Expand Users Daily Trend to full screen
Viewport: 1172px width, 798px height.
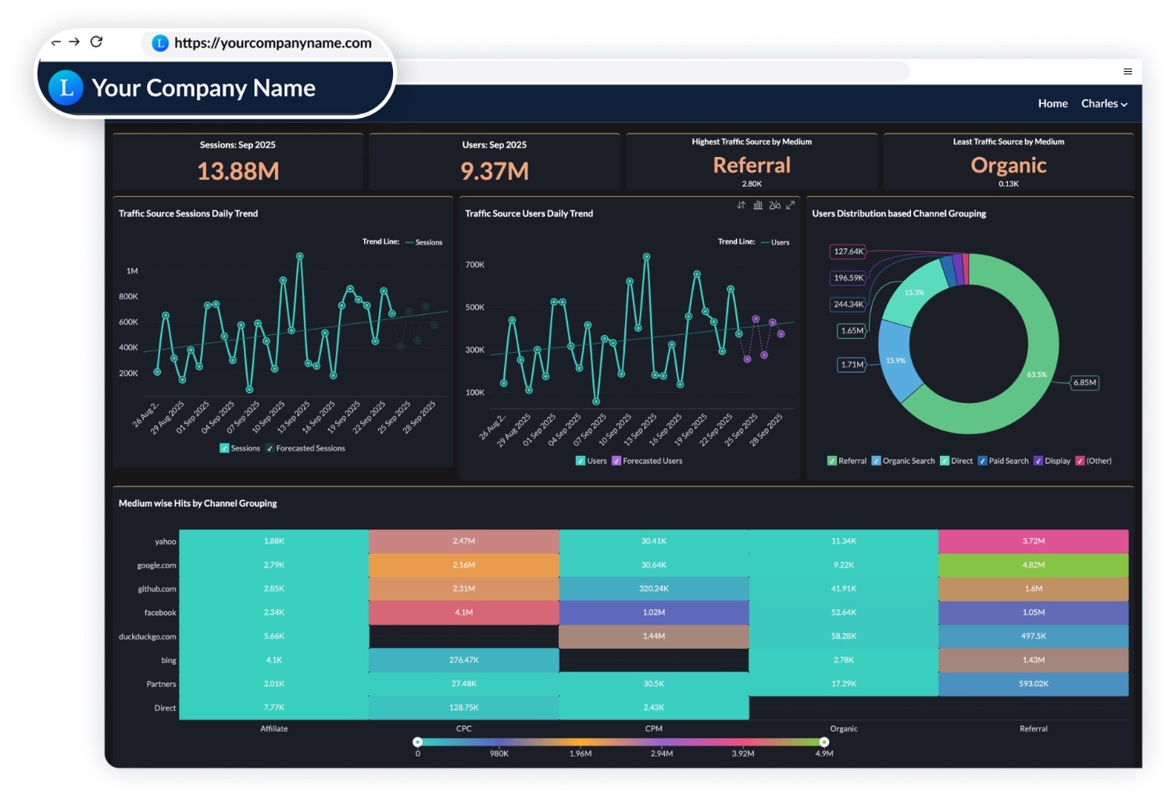791,205
